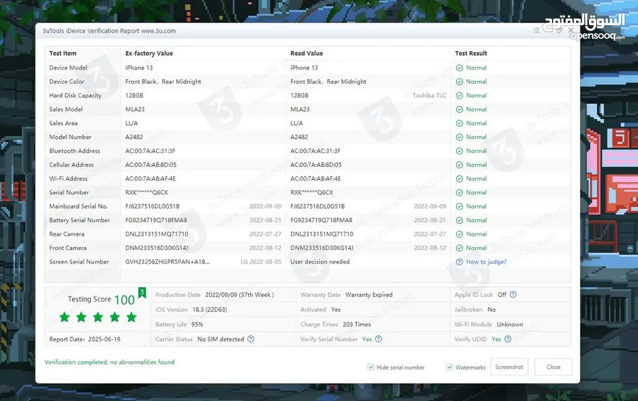This screenshot has height=401, width=638.
Task: Click 'Verification completed, no abnormalities found' message
Action: [x=109, y=362]
